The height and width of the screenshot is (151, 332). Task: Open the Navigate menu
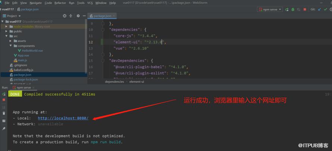[36, 3]
